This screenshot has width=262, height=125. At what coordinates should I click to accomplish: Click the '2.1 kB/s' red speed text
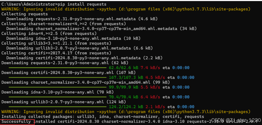click(x=155, y=107)
